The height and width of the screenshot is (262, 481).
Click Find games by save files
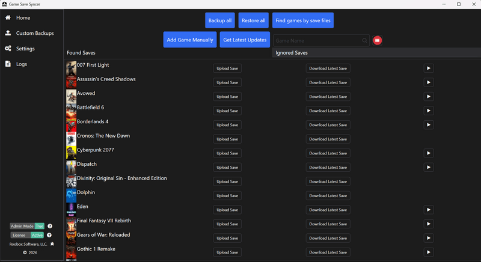(303, 20)
